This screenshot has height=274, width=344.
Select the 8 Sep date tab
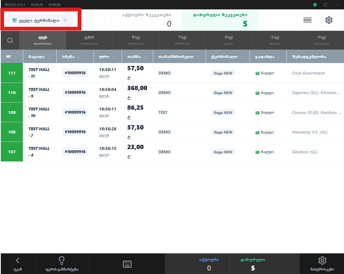pos(135,40)
